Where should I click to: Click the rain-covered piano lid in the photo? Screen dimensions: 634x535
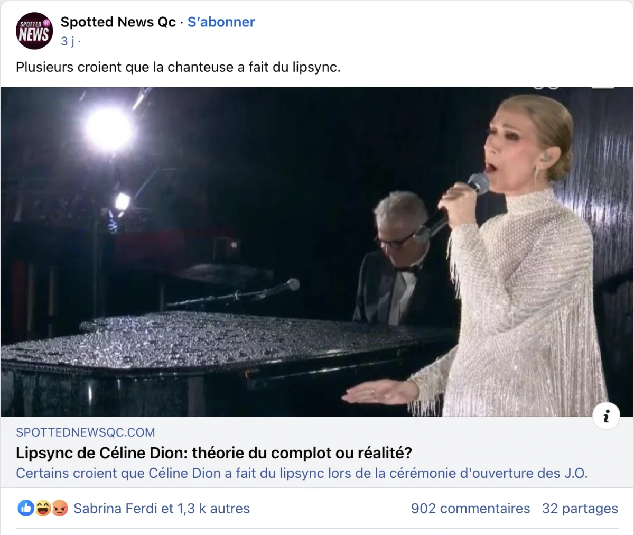tap(211, 338)
